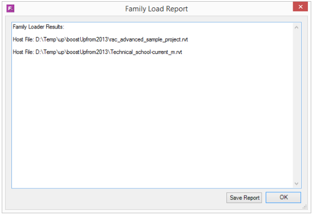Screen dimensions: 313x215
Task: Click the Family Load Report title bar
Action: click(x=156, y=9)
